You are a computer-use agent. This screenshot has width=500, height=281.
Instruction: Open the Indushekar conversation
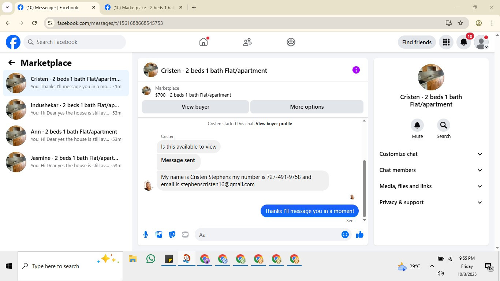[x=66, y=109]
